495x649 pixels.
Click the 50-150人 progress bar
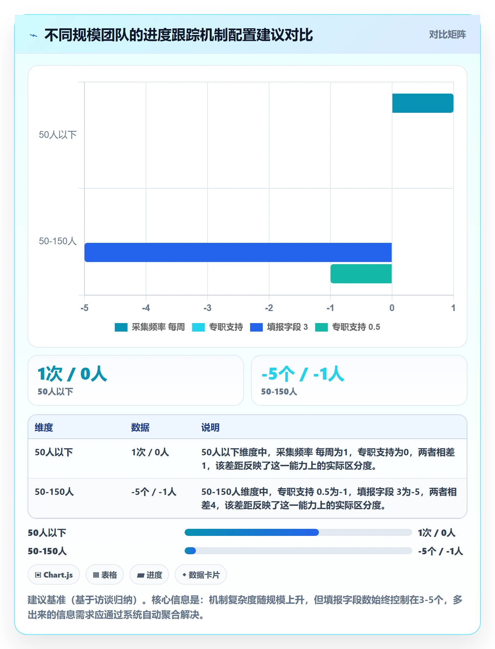pos(298,551)
